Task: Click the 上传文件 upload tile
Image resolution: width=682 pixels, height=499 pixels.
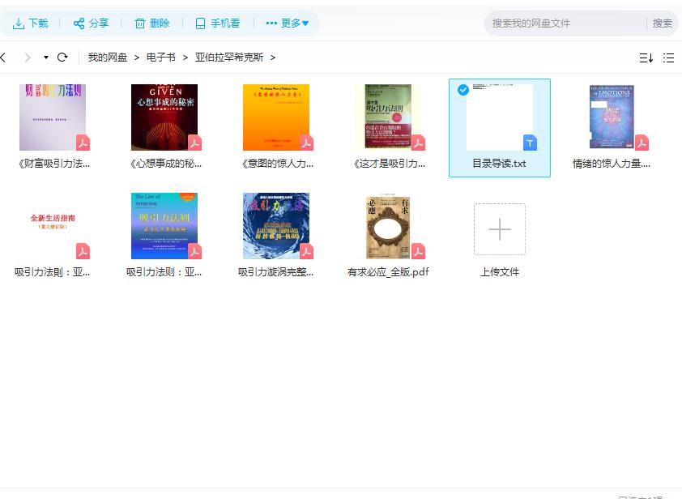Action: pyautogui.click(x=499, y=229)
